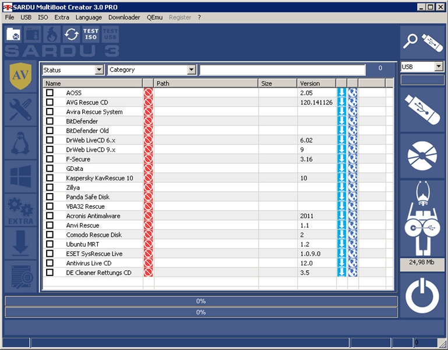Screen dimensions: 448x350
Task: Check the AVG Rescue CD checkbox
Action: pos(50,102)
